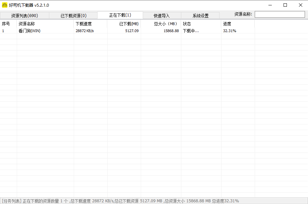
Task: Switch to 已下载资源(0) tab
Action: click(73, 15)
